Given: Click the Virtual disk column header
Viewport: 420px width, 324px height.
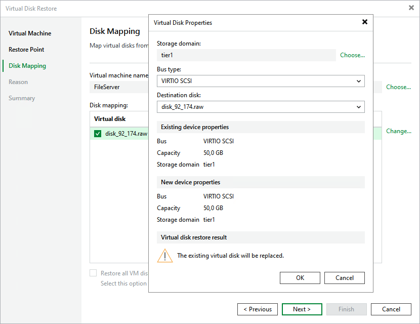Looking at the screenshot, I should click(110, 119).
